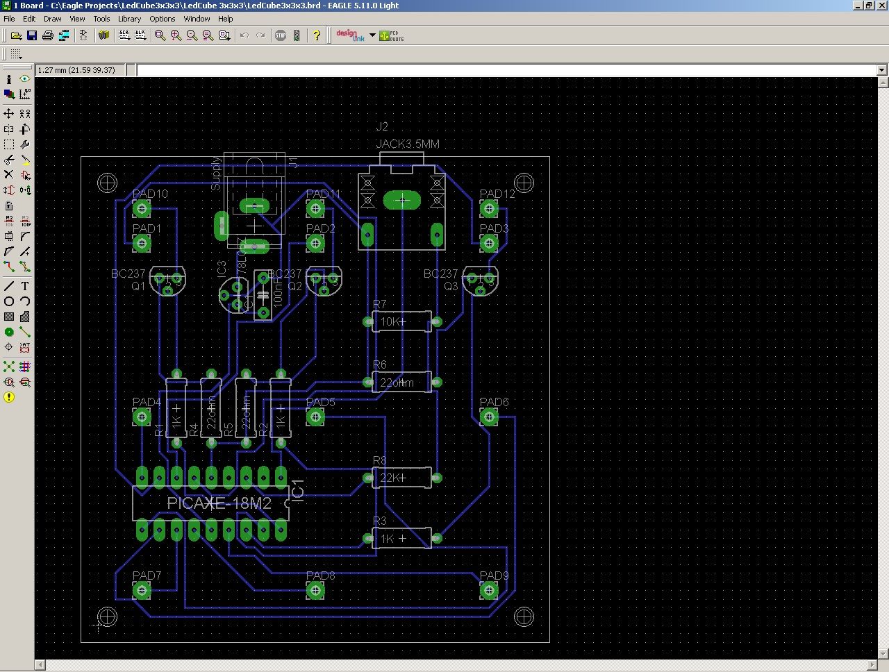The height and width of the screenshot is (672, 889).
Task: Open the Tools menu
Action: point(101,19)
